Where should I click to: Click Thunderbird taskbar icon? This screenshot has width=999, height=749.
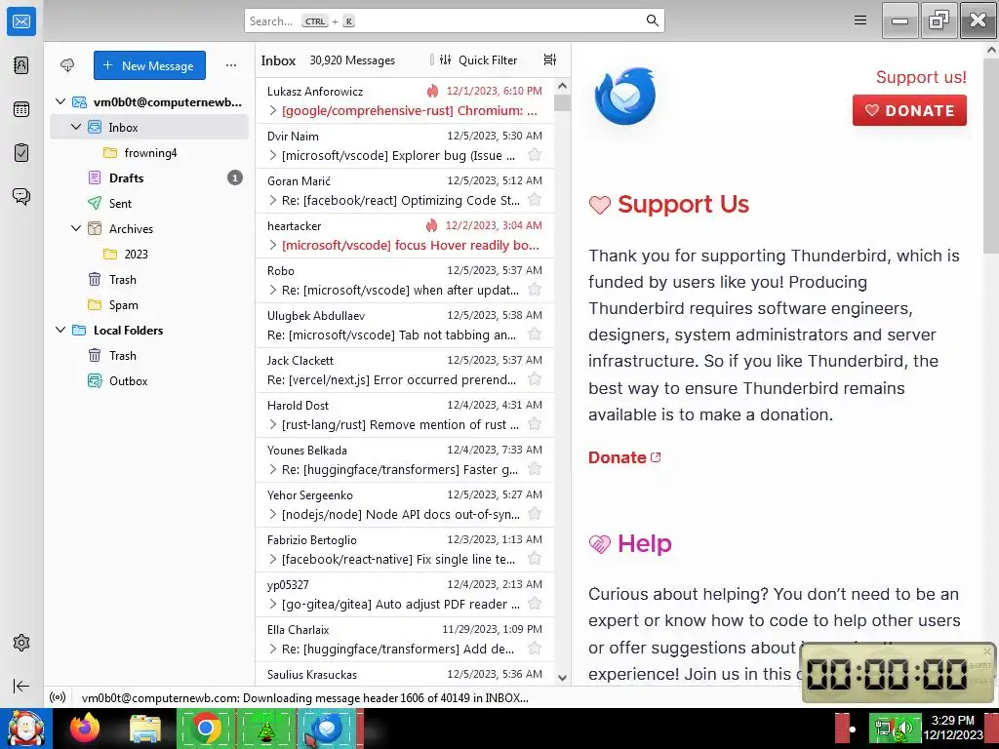pos(327,729)
